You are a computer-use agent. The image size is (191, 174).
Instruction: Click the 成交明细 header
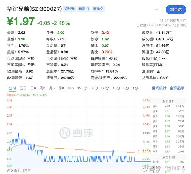point(168,157)
